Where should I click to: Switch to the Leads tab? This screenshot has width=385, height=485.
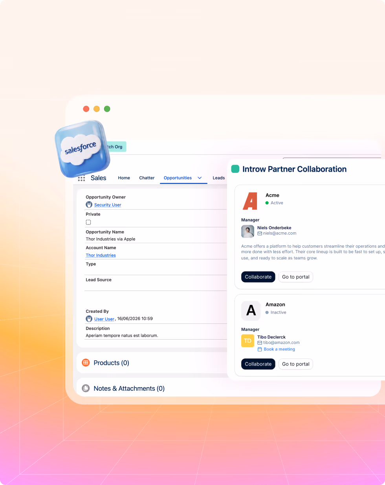click(x=219, y=178)
